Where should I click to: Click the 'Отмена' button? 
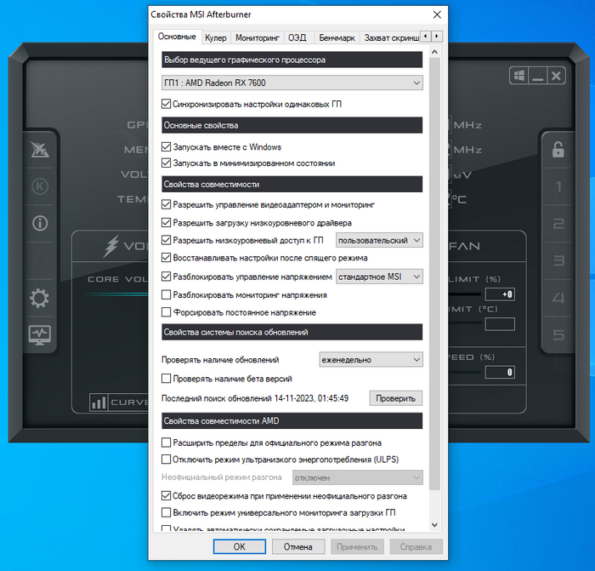pyautogui.click(x=298, y=546)
